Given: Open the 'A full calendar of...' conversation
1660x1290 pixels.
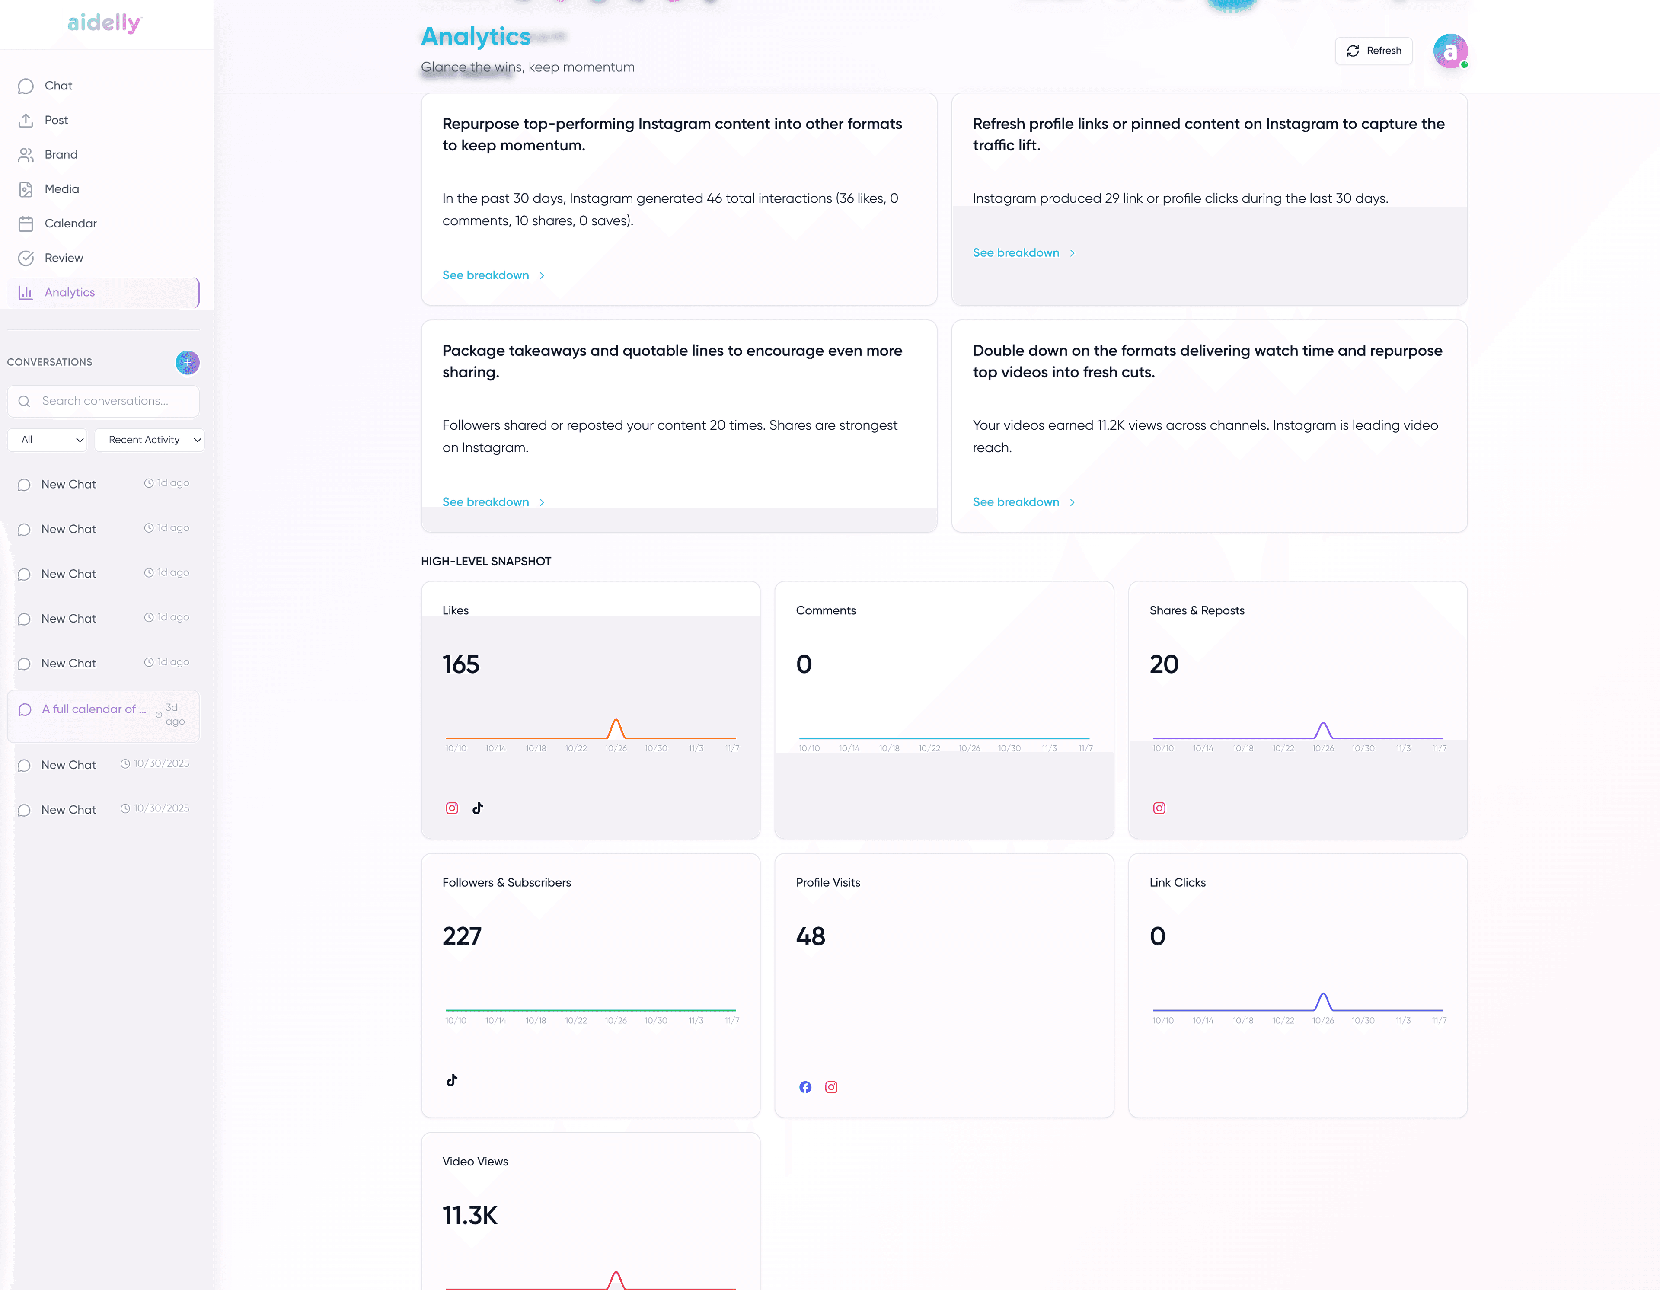Looking at the screenshot, I should (93, 709).
